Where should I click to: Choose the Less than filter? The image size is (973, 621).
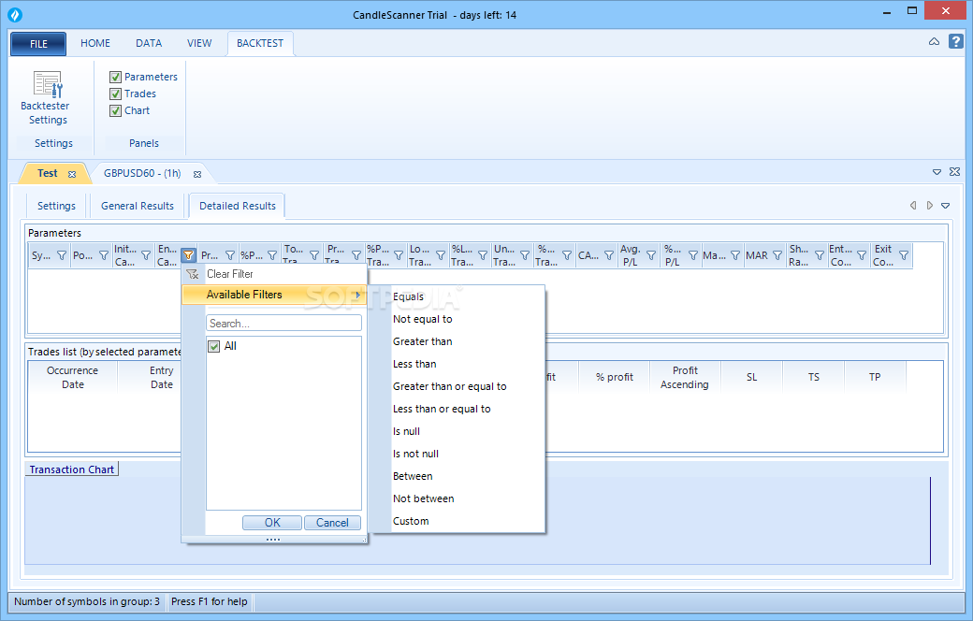tap(414, 364)
